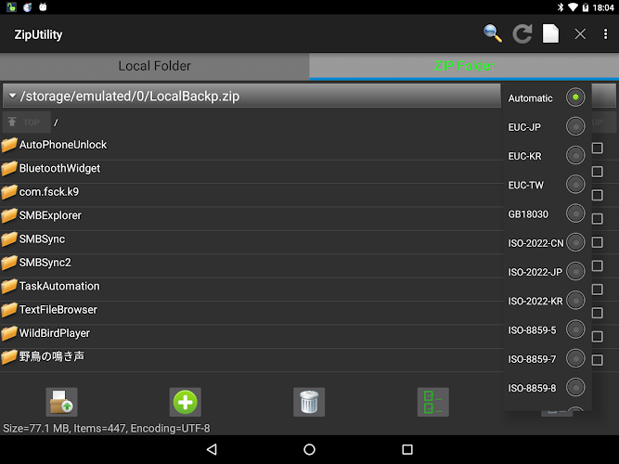The height and width of the screenshot is (464, 619).
Task: Open the TaskAutomation folder icon
Action: 9,287
